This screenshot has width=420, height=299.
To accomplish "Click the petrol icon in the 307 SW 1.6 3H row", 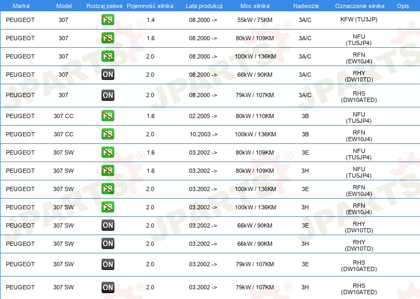I will point(107,171).
